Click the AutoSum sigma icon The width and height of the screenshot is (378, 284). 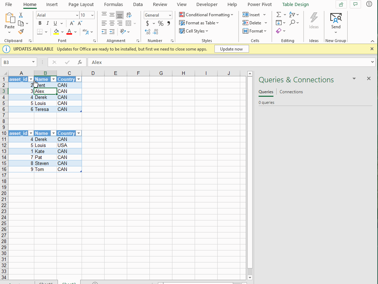pyautogui.click(x=279, y=15)
